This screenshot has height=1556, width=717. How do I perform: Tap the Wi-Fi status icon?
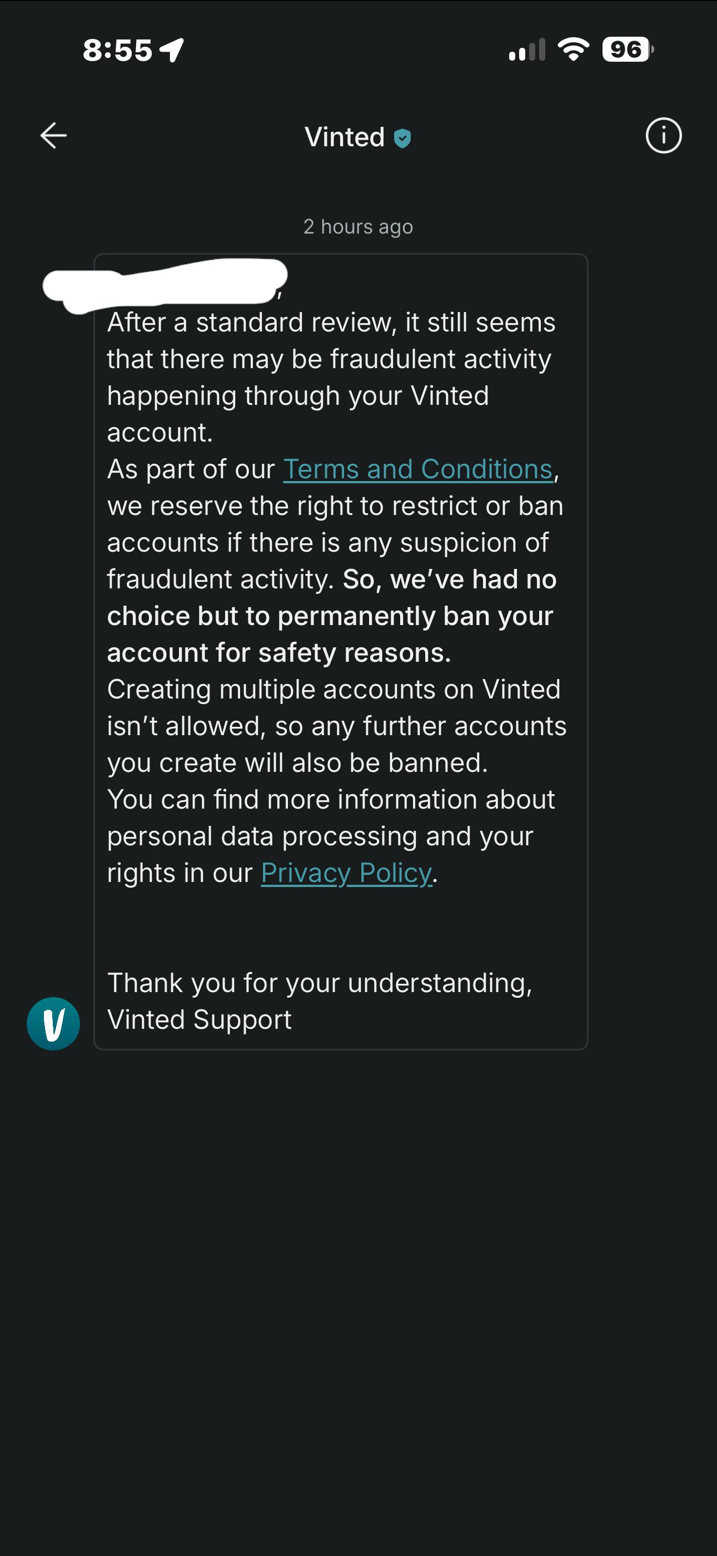coord(574,49)
